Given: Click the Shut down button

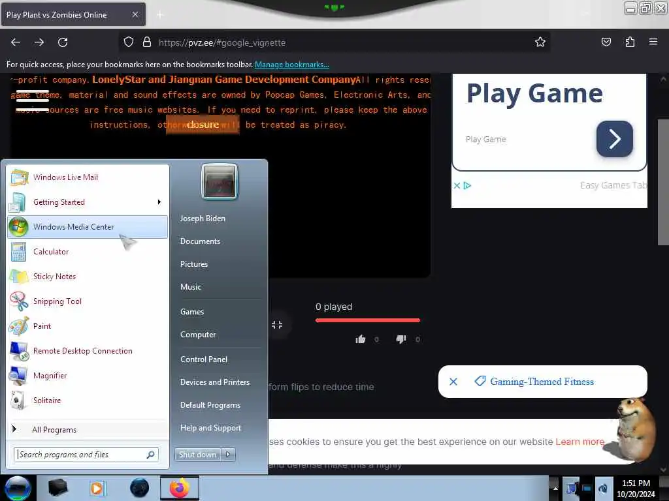Looking at the screenshot, I should point(198,455).
